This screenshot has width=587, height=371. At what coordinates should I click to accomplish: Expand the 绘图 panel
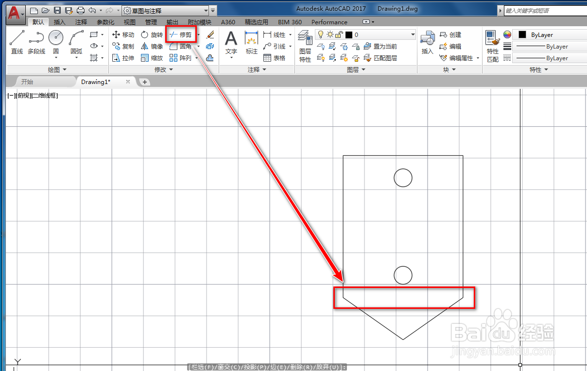click(57, 69)
